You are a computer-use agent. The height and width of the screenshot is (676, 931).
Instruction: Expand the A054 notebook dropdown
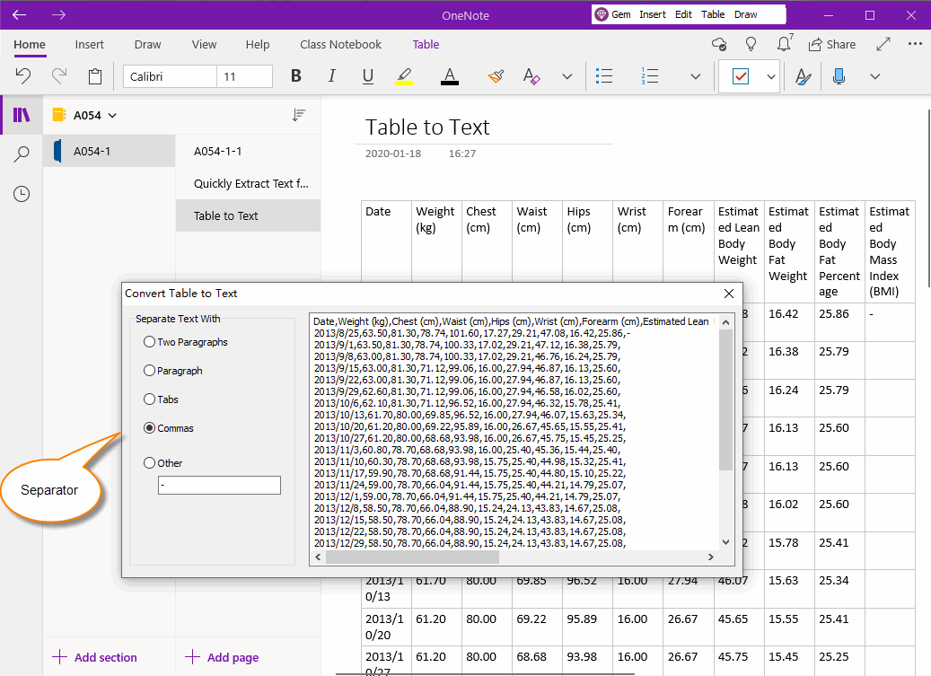tap(112, 115)
